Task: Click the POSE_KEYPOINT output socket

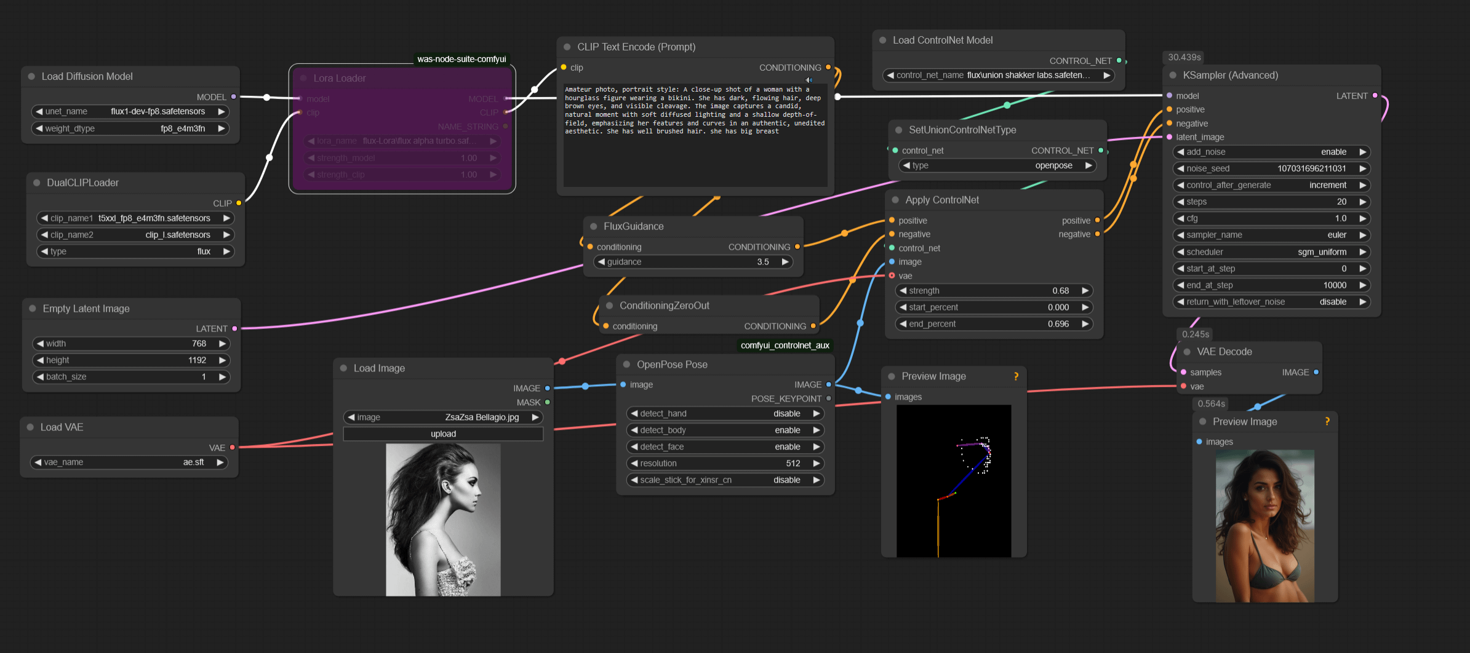Action: pos(828,399)
